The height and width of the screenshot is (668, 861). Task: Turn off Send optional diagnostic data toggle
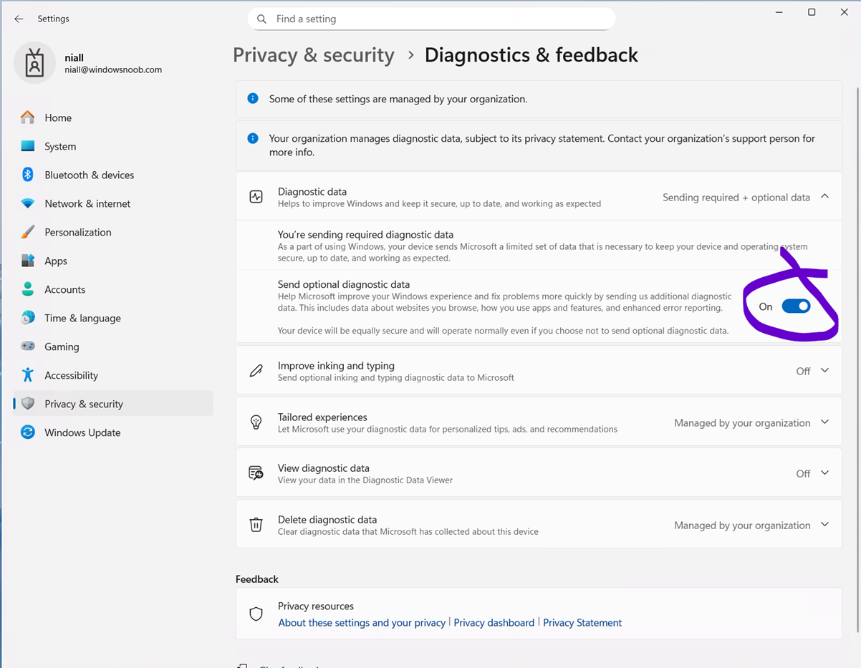(x=796, y=306)
